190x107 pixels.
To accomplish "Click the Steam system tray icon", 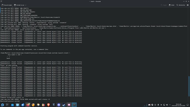I will [152, 105].
